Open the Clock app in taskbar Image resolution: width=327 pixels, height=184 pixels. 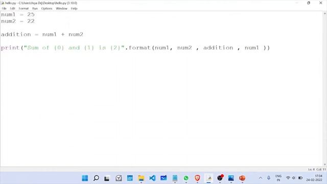(119, 178)
